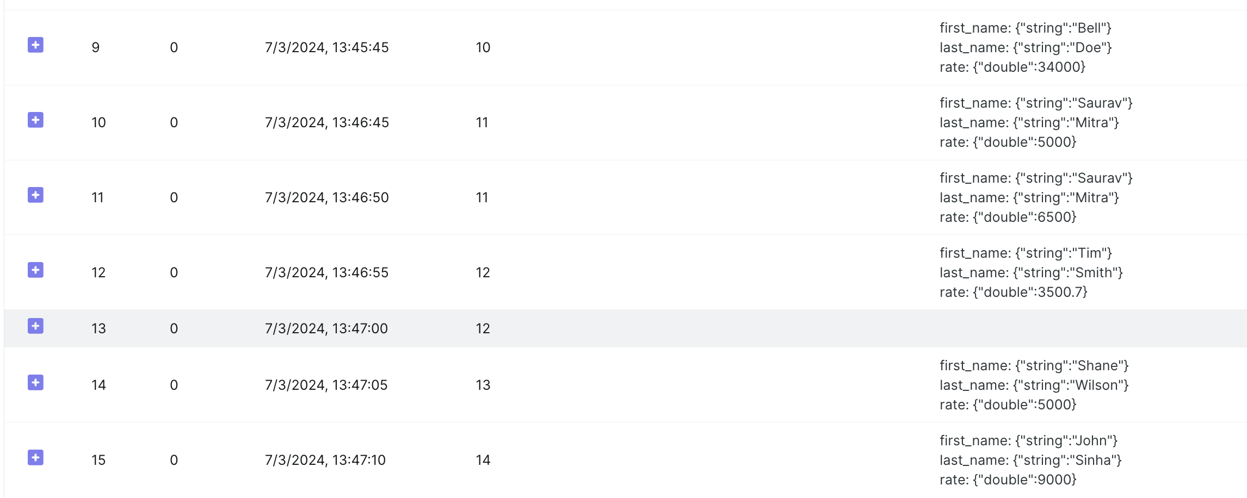This screenshot has width=1247, height=498.
Task: Click the timestamp 7/3/2024, 13:47:05
Action: click(326, 385)
